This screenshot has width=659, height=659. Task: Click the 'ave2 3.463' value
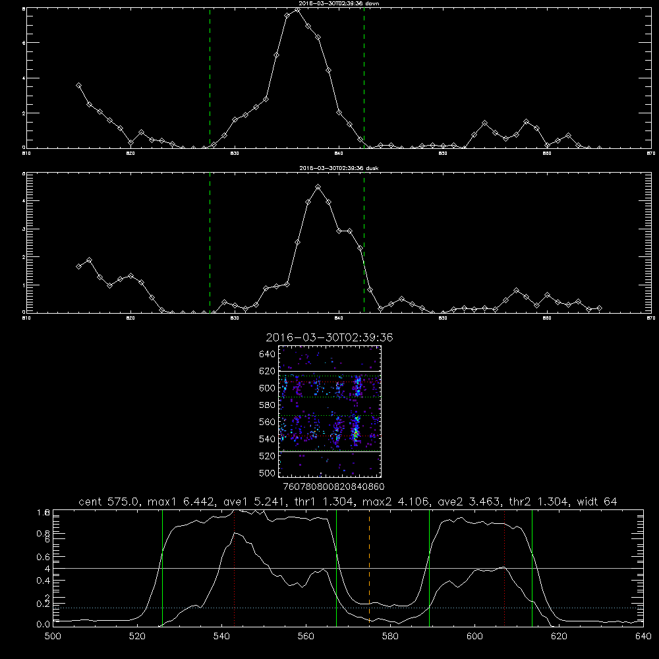click(x=469, y=501)
